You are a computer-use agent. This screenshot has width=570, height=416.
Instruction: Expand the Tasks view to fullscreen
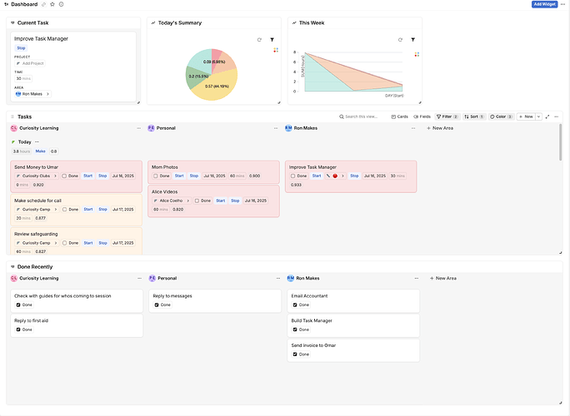pos(547,116)
